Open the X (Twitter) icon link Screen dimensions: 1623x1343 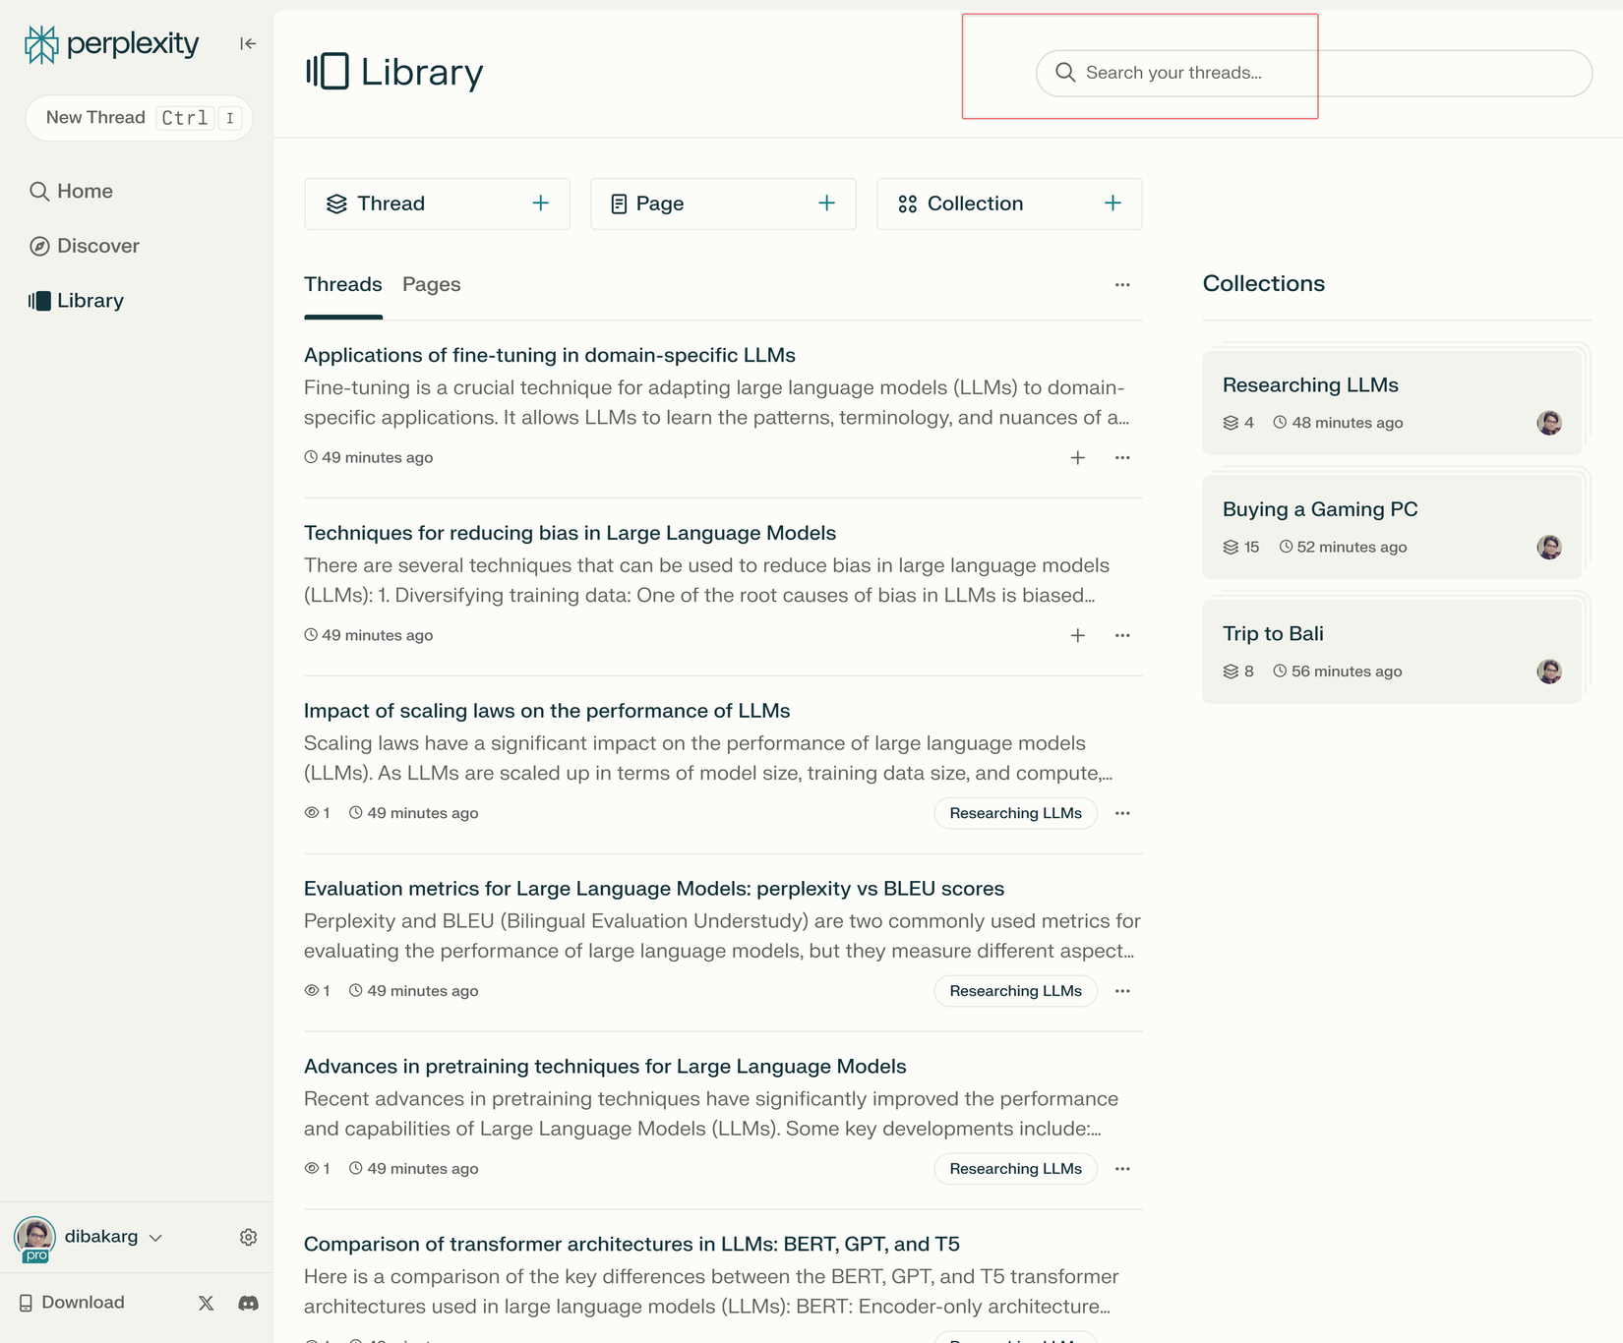click(x=206, y=1303)
